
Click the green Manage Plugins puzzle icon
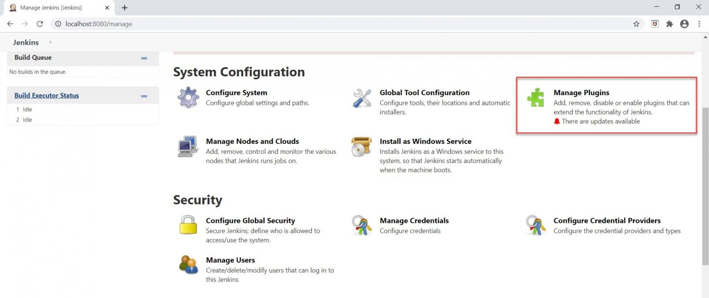click(536, 97)
